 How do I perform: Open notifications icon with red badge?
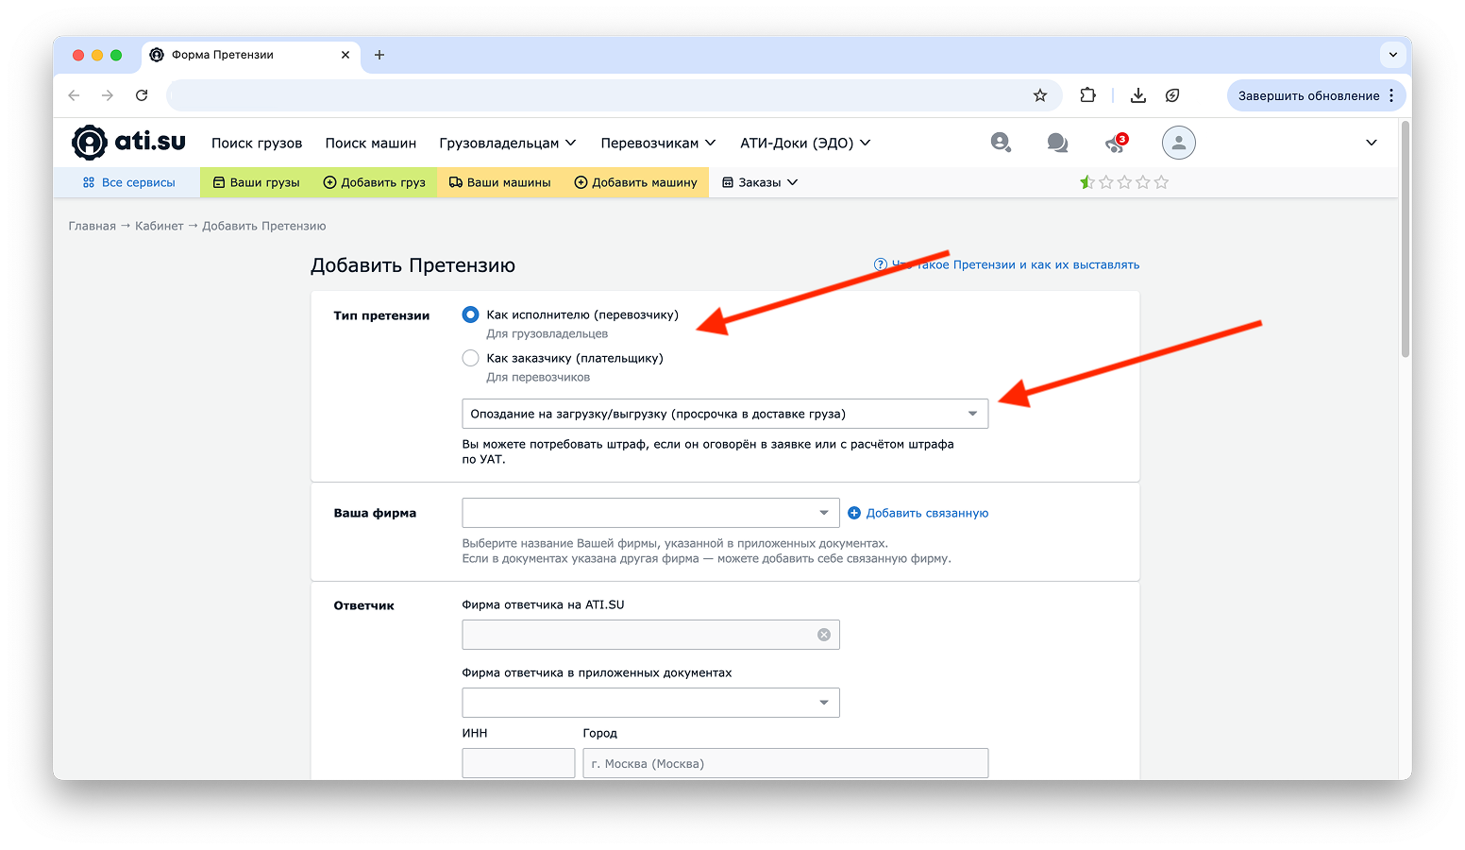pyautogui.click(x=1116, y=143)
